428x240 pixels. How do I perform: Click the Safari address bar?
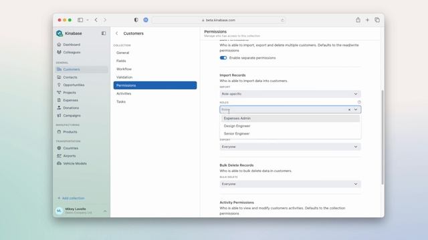[x=219, y=20]
